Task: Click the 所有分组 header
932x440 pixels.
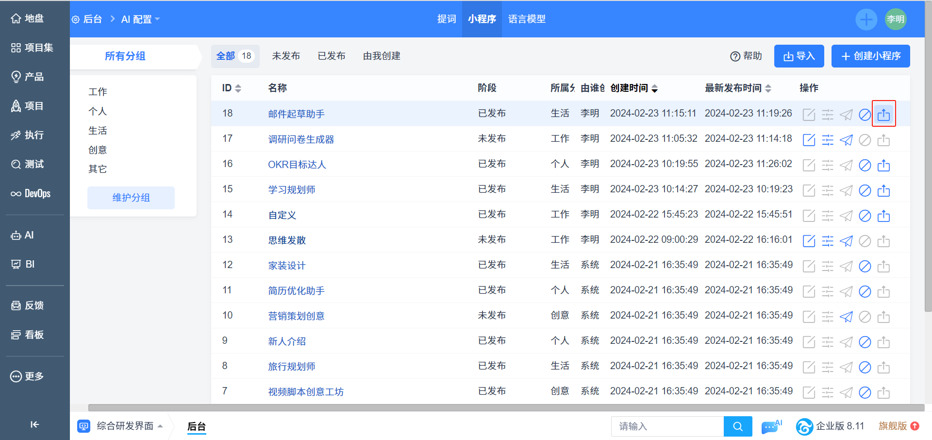Action: pos(125,56)
